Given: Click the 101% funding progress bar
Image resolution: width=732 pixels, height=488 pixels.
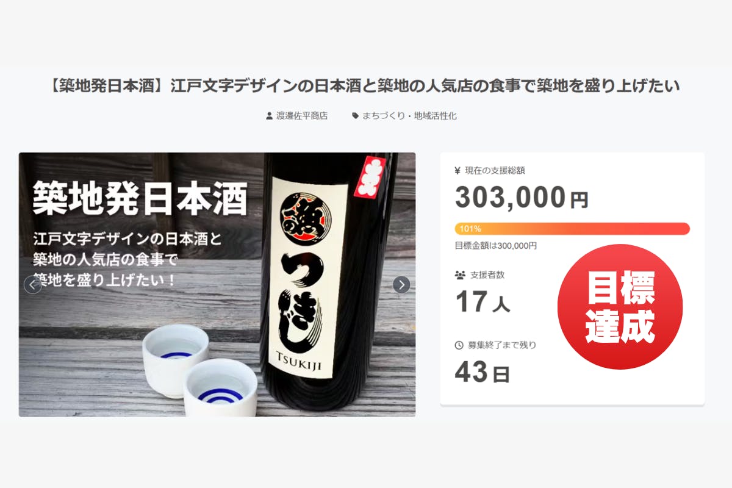Looking at the screenshot, I should pyautogui.click(x=572, y=229).
